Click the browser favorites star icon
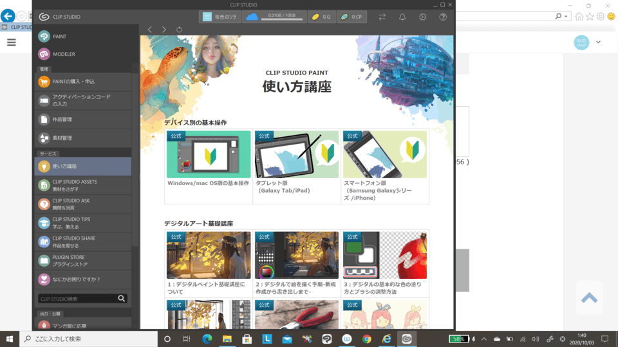The width and height of the screenshot is (618, 347). [x=590, y=17]
